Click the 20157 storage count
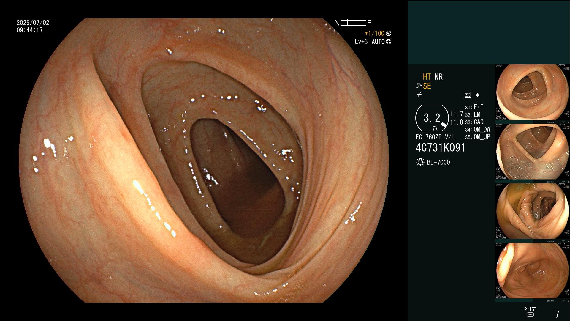 coord(530,309)
